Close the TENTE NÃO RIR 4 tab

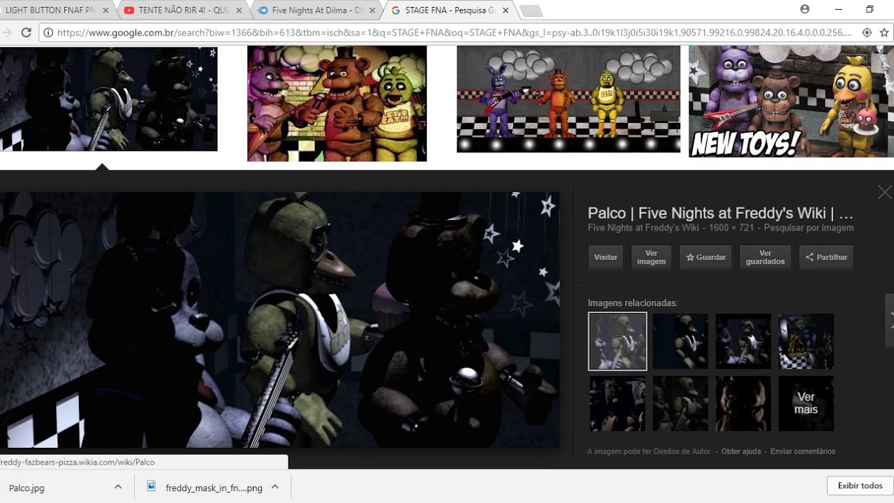(x=239, y=10)
